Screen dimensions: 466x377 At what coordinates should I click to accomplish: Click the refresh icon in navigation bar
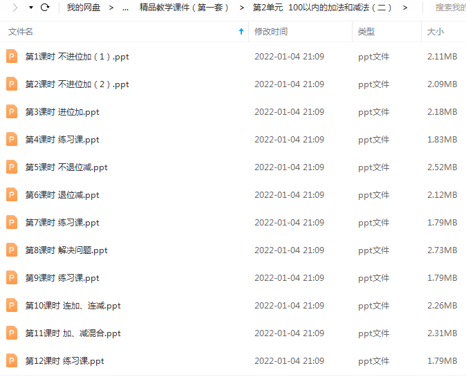click(x=45, y=7)
